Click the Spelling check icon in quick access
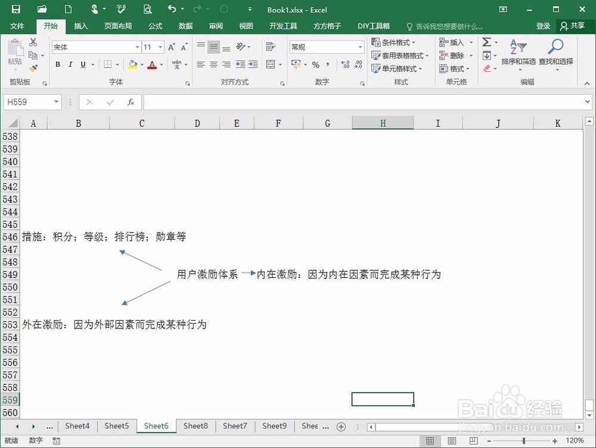 (x=121, y=10)
